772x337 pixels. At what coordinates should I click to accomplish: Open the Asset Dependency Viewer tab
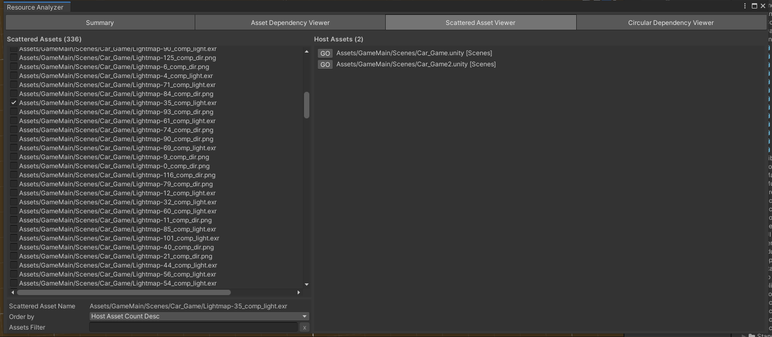tap(290, 22)
